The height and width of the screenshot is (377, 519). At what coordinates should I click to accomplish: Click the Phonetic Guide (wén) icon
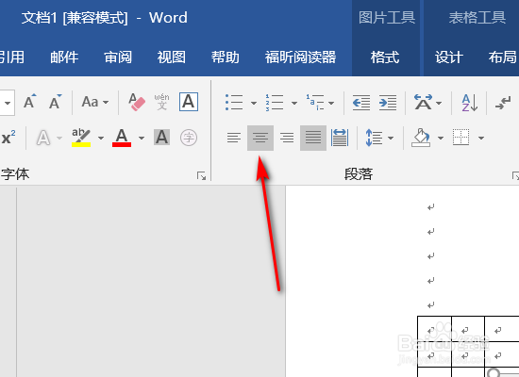(x=162, y=102)
